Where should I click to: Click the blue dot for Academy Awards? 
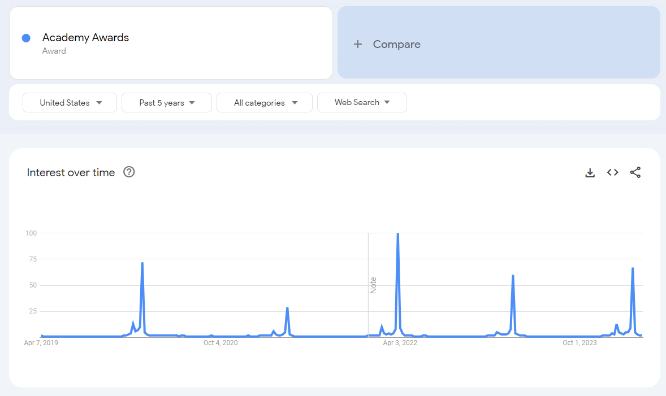tap(26, 38)
